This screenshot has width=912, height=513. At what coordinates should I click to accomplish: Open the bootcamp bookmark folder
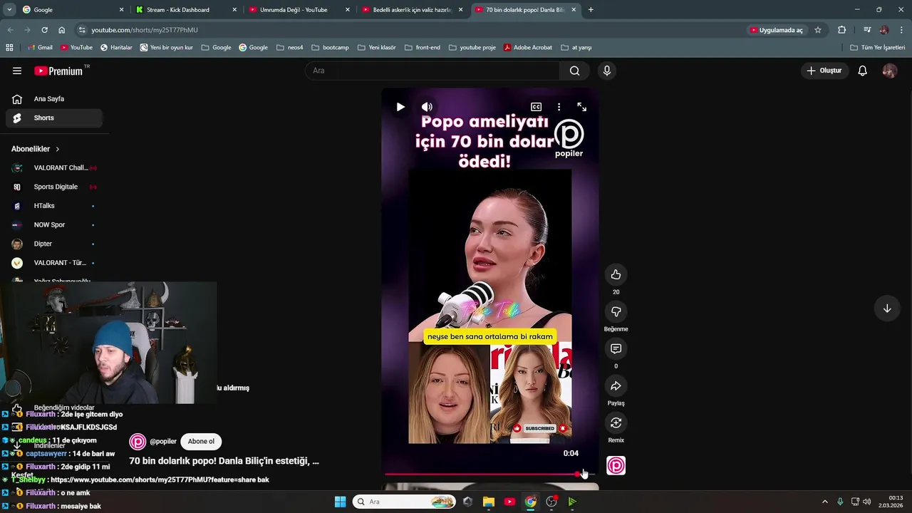[330, 48]
